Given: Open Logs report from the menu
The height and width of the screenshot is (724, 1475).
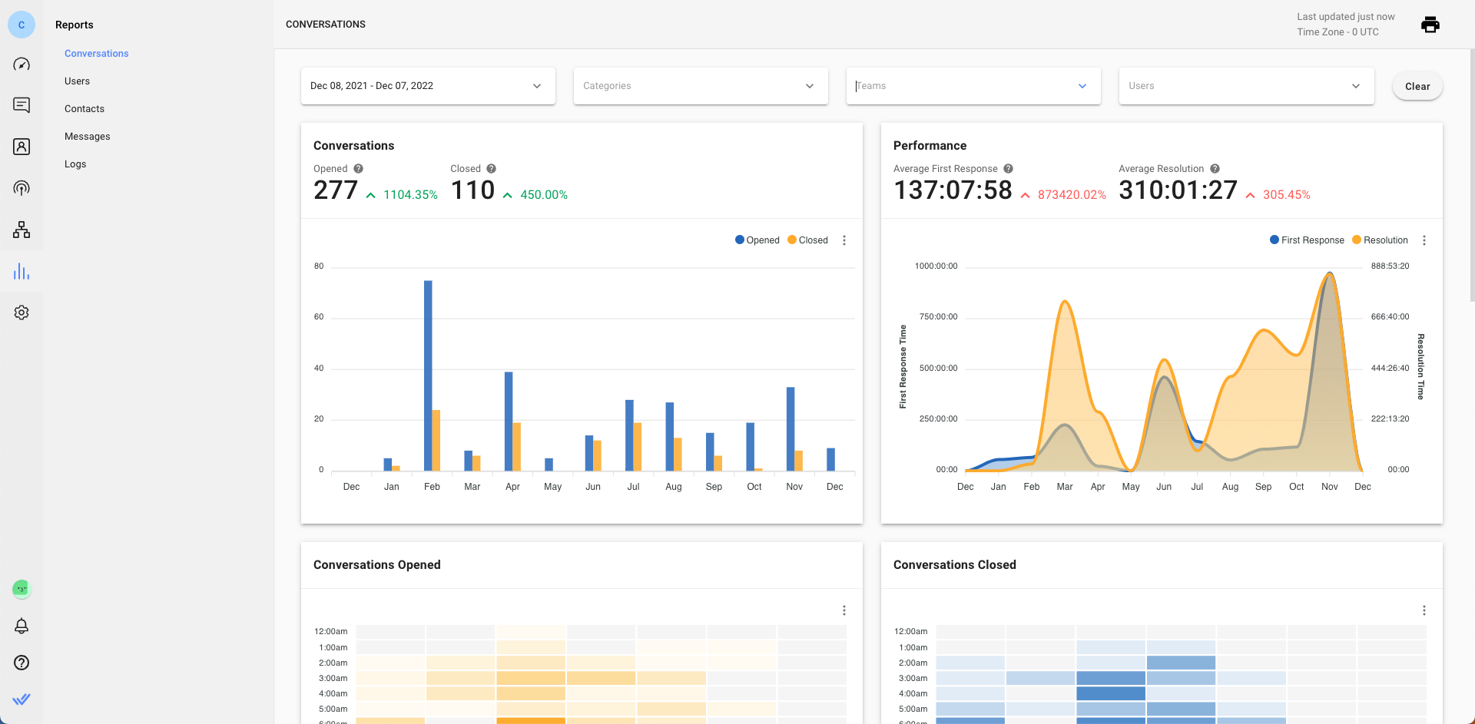Looking at the screenshot, I should pyautogui.click(x=75, y=164).
